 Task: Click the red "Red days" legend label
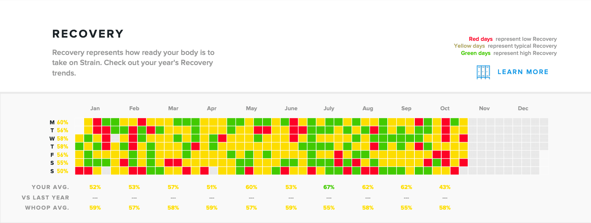click(480, 39)
